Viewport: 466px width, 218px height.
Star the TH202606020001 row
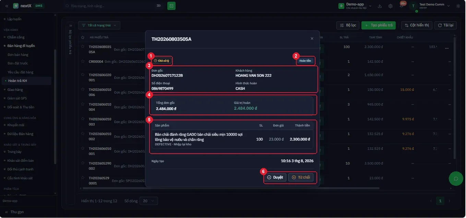point(83,74)
